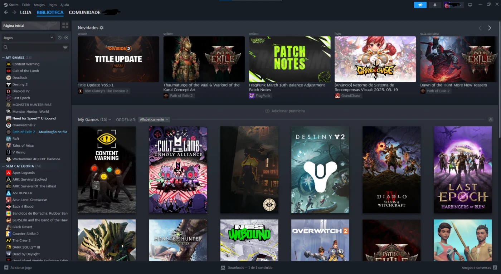Click the library search field

[32, 47]
